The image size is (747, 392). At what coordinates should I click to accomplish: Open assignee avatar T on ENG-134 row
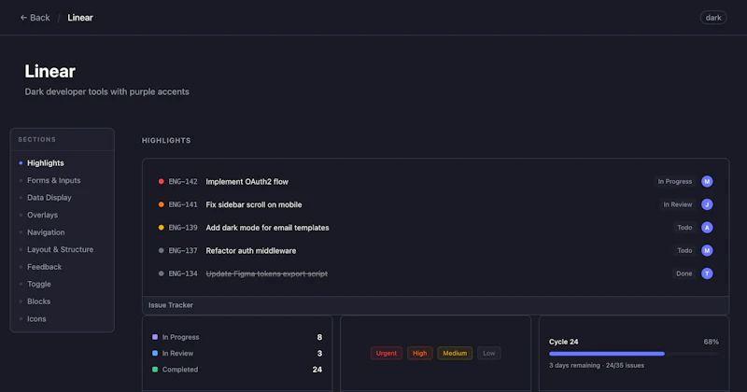tap(707, 273)
